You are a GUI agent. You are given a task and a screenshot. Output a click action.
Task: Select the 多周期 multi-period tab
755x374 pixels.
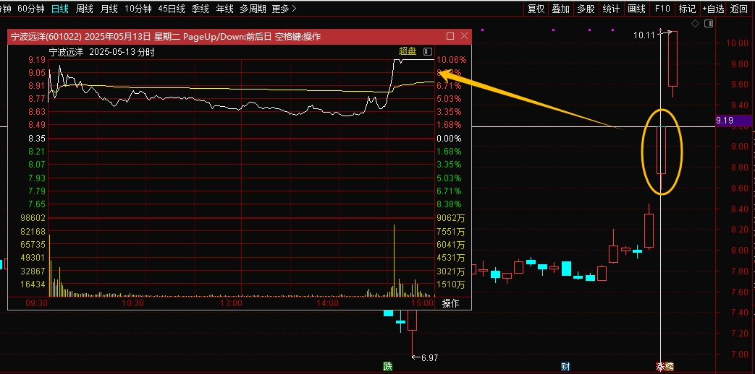[253, 8]
